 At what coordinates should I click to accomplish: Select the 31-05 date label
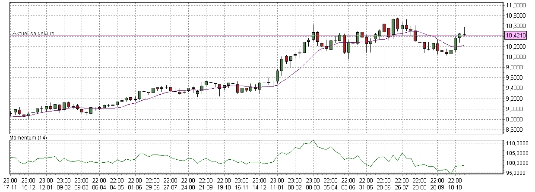click(x=366, y=187)
